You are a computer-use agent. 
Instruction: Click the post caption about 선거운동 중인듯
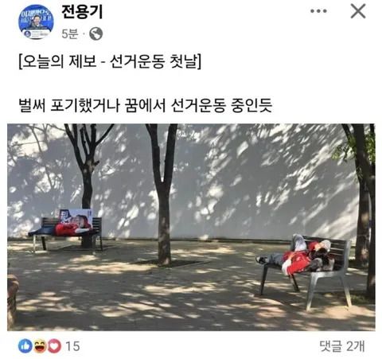tap(146, 106)
